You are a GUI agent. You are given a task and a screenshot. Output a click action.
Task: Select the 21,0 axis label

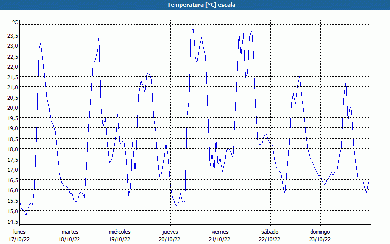click(x=13, y=87)
